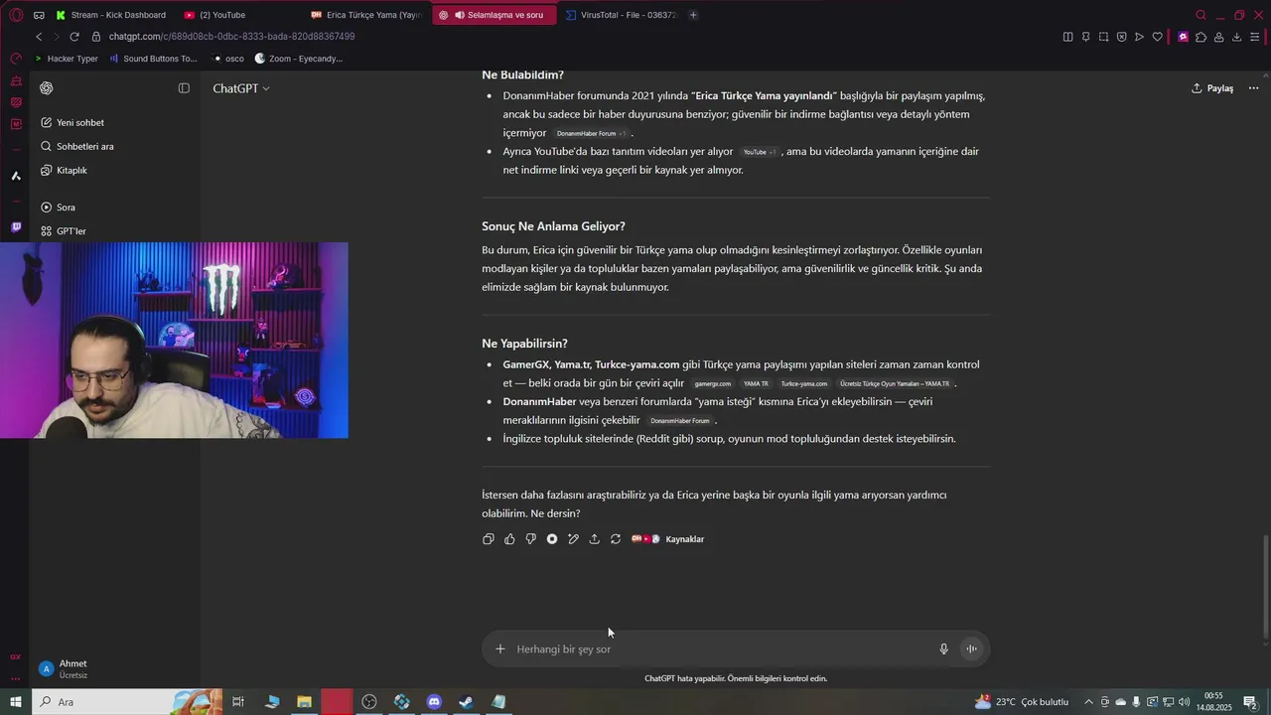Start voice dictation with microphone icon
This screenshot has width=1271, height=715.
(x=944, y=649)
